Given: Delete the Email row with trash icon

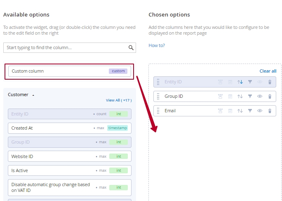Looking at the screenshot, I should tap(270, 111).
